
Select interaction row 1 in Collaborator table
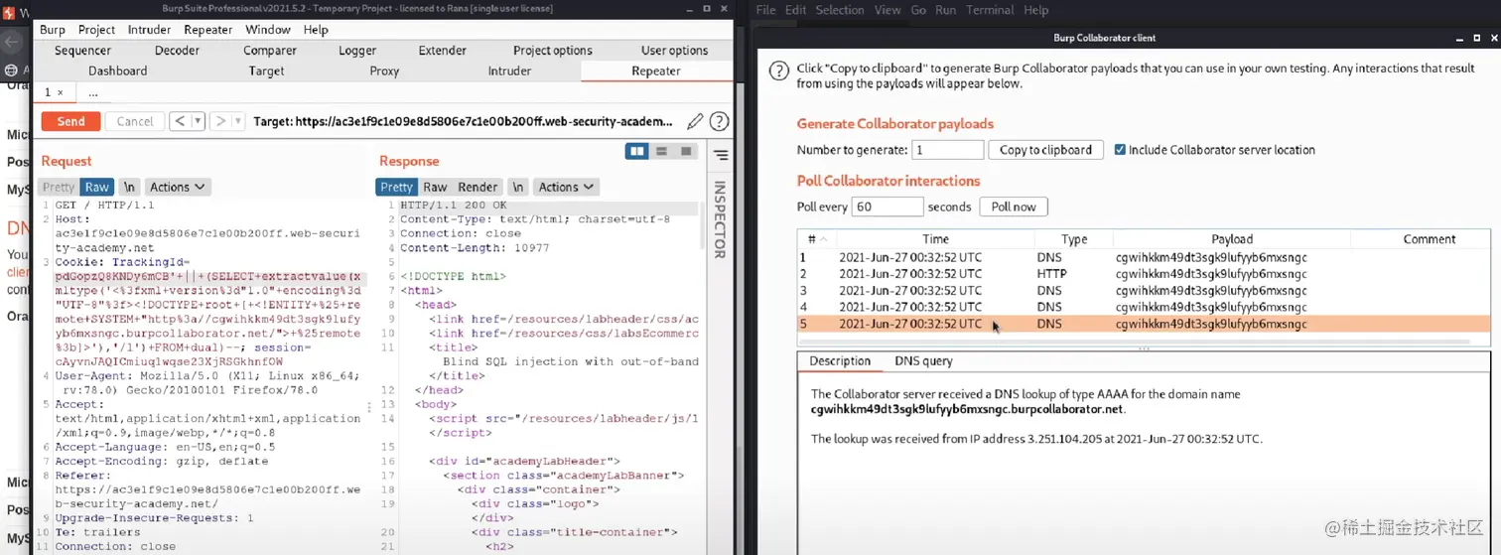[x=1144, y=257]
